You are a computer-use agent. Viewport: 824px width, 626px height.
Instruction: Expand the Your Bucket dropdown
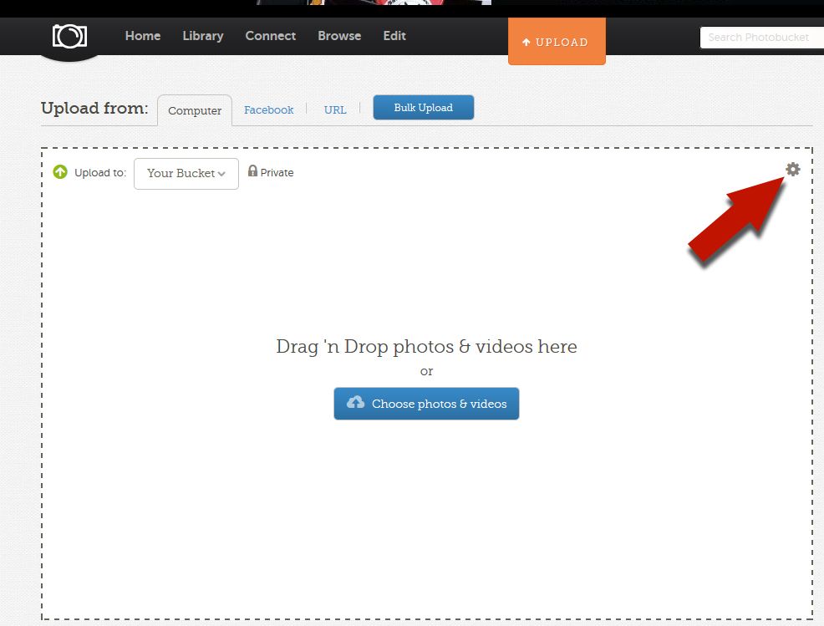(x=186, y=174)
